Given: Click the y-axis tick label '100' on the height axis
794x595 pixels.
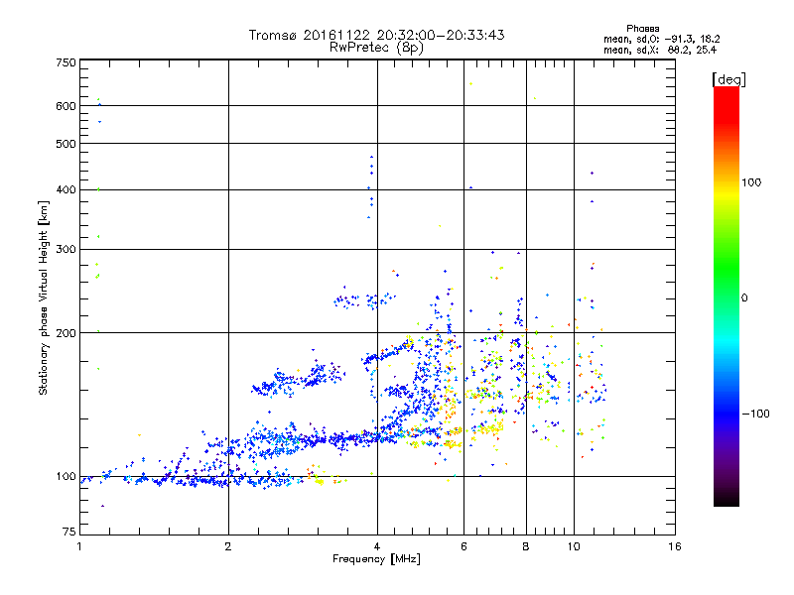Looking at the screenshot, I should [x=66, y=477].
